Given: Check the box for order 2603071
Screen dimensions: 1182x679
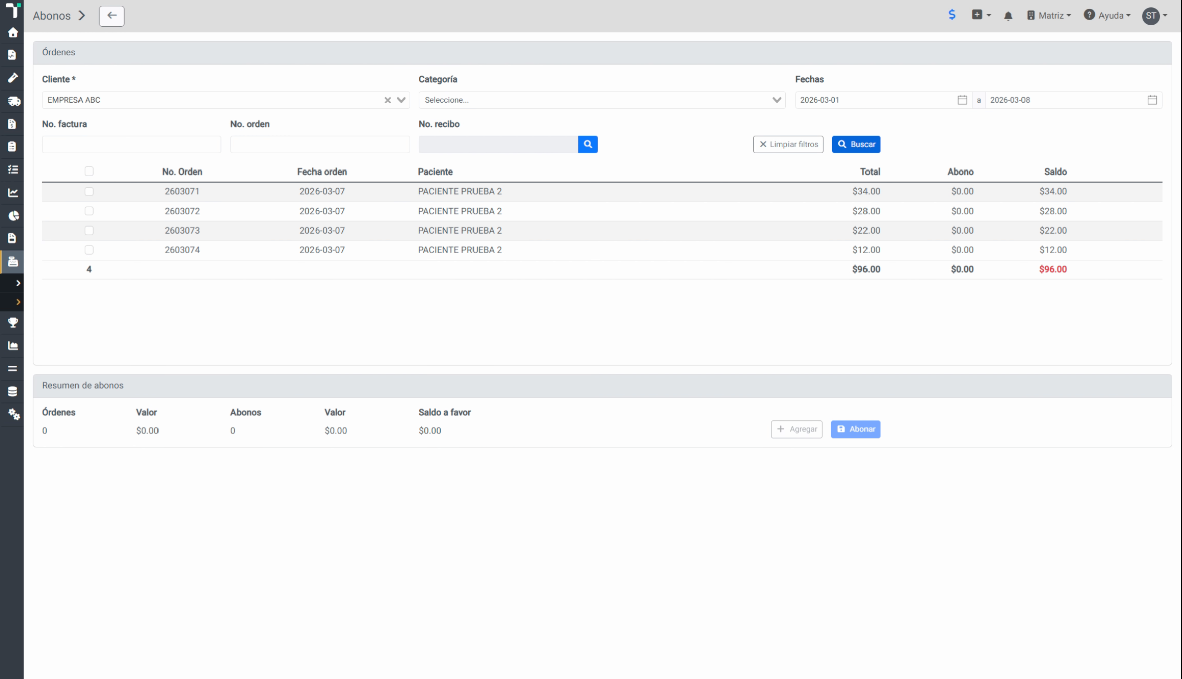Looking at the screenshot, I should point(89,192).
